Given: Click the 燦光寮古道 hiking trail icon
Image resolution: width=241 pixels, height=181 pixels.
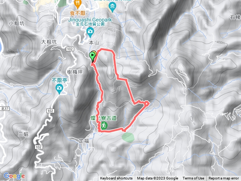Looking at the screenshot, I should pos(104,125).
